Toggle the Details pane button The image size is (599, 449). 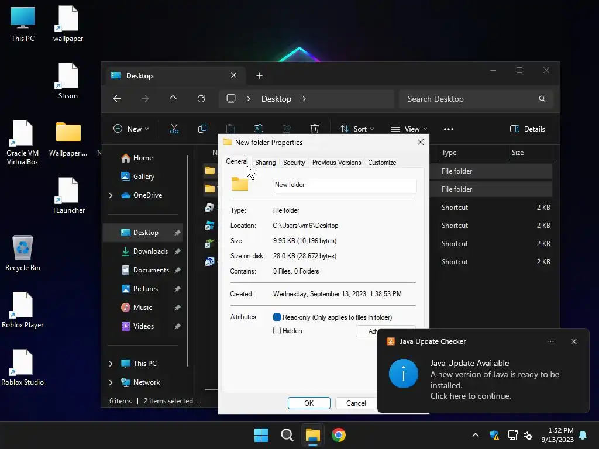point(527,129)
